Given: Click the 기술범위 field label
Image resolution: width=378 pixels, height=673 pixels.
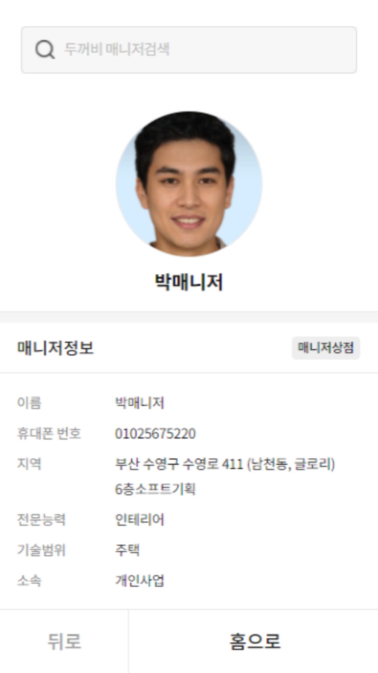Looking at the screenshot, I should [41, 550].
